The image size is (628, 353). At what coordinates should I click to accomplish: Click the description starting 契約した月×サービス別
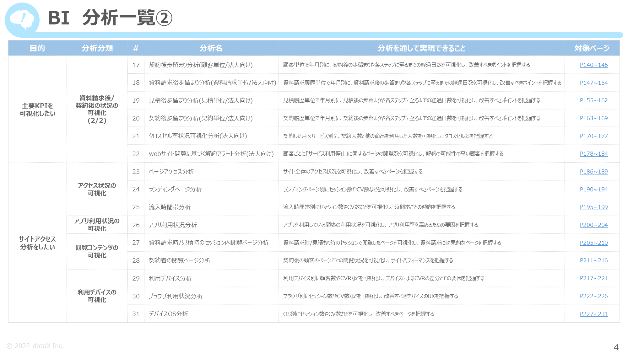388,136
